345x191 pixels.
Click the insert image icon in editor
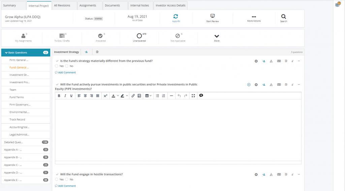pos(139,96)
